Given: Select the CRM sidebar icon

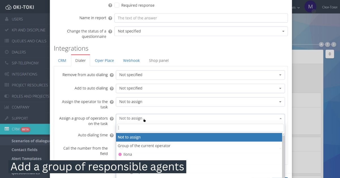Looking at the screenshot, I should point(7,129).
